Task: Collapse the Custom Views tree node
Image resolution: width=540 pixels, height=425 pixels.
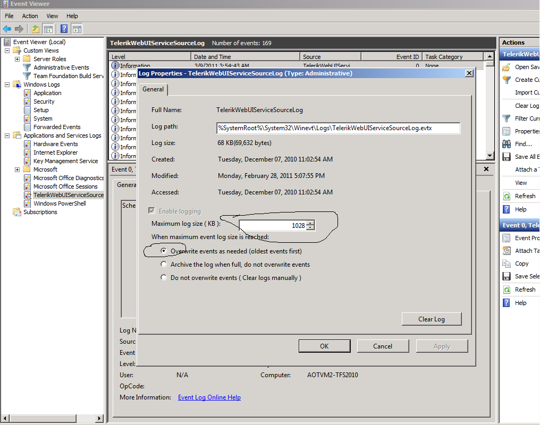Action: tap(7, 50)
